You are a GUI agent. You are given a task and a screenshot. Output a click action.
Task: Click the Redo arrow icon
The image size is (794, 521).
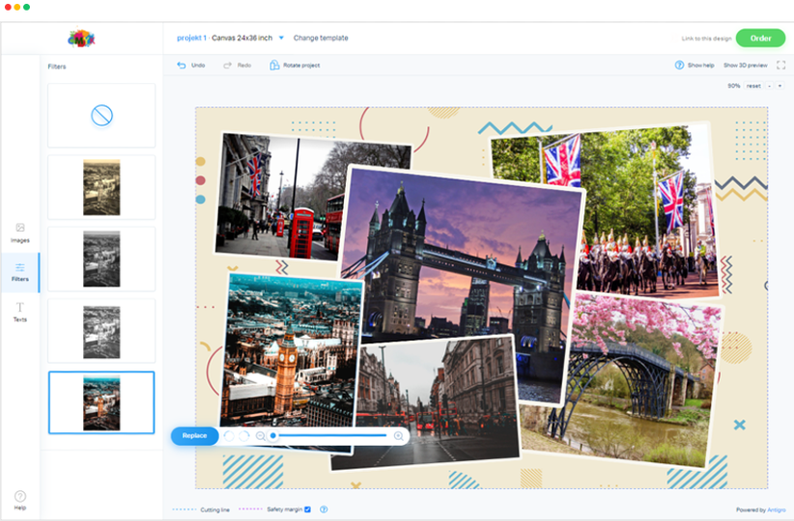(227, 66)
